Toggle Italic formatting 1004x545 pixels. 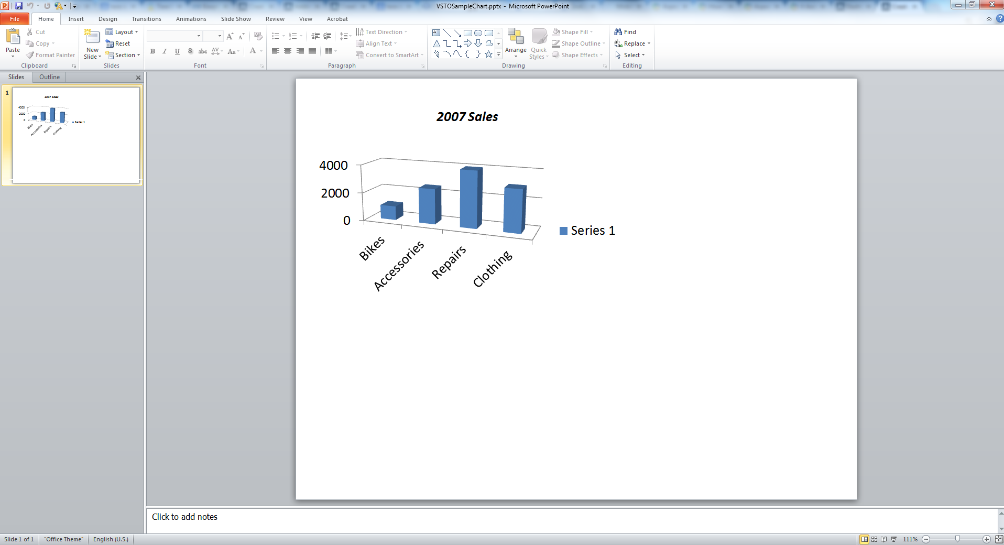point(165,51)
